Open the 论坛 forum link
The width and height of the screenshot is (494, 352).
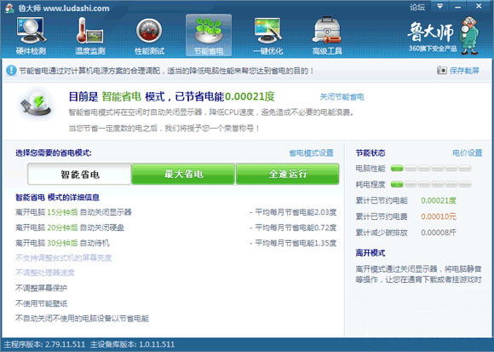pyautogui.click(x=417, y=7)
